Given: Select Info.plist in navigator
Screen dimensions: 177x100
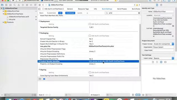Looking at the screenshot, I should pyautogui.click(x=12, y=19).
